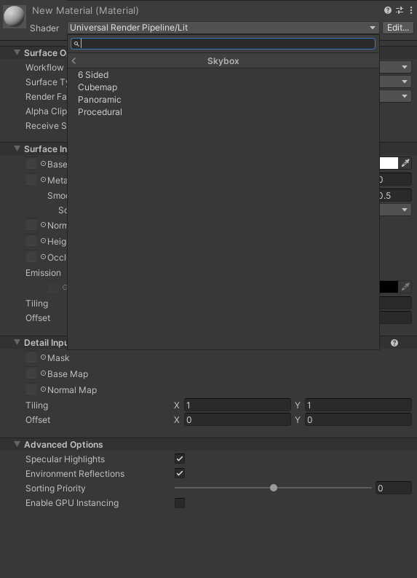This screenshot has width=417, height=578.
Task: Go back using the Skybox header arrow
Action: [x=74, y=61]
